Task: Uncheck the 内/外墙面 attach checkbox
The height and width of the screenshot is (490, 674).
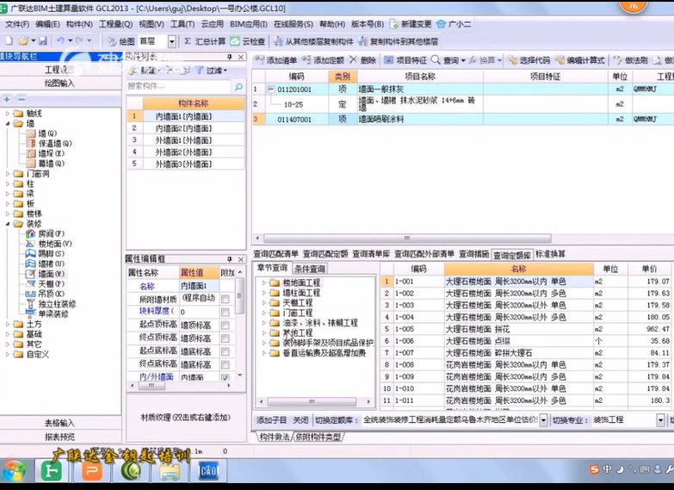Action: tap(225, 377)
